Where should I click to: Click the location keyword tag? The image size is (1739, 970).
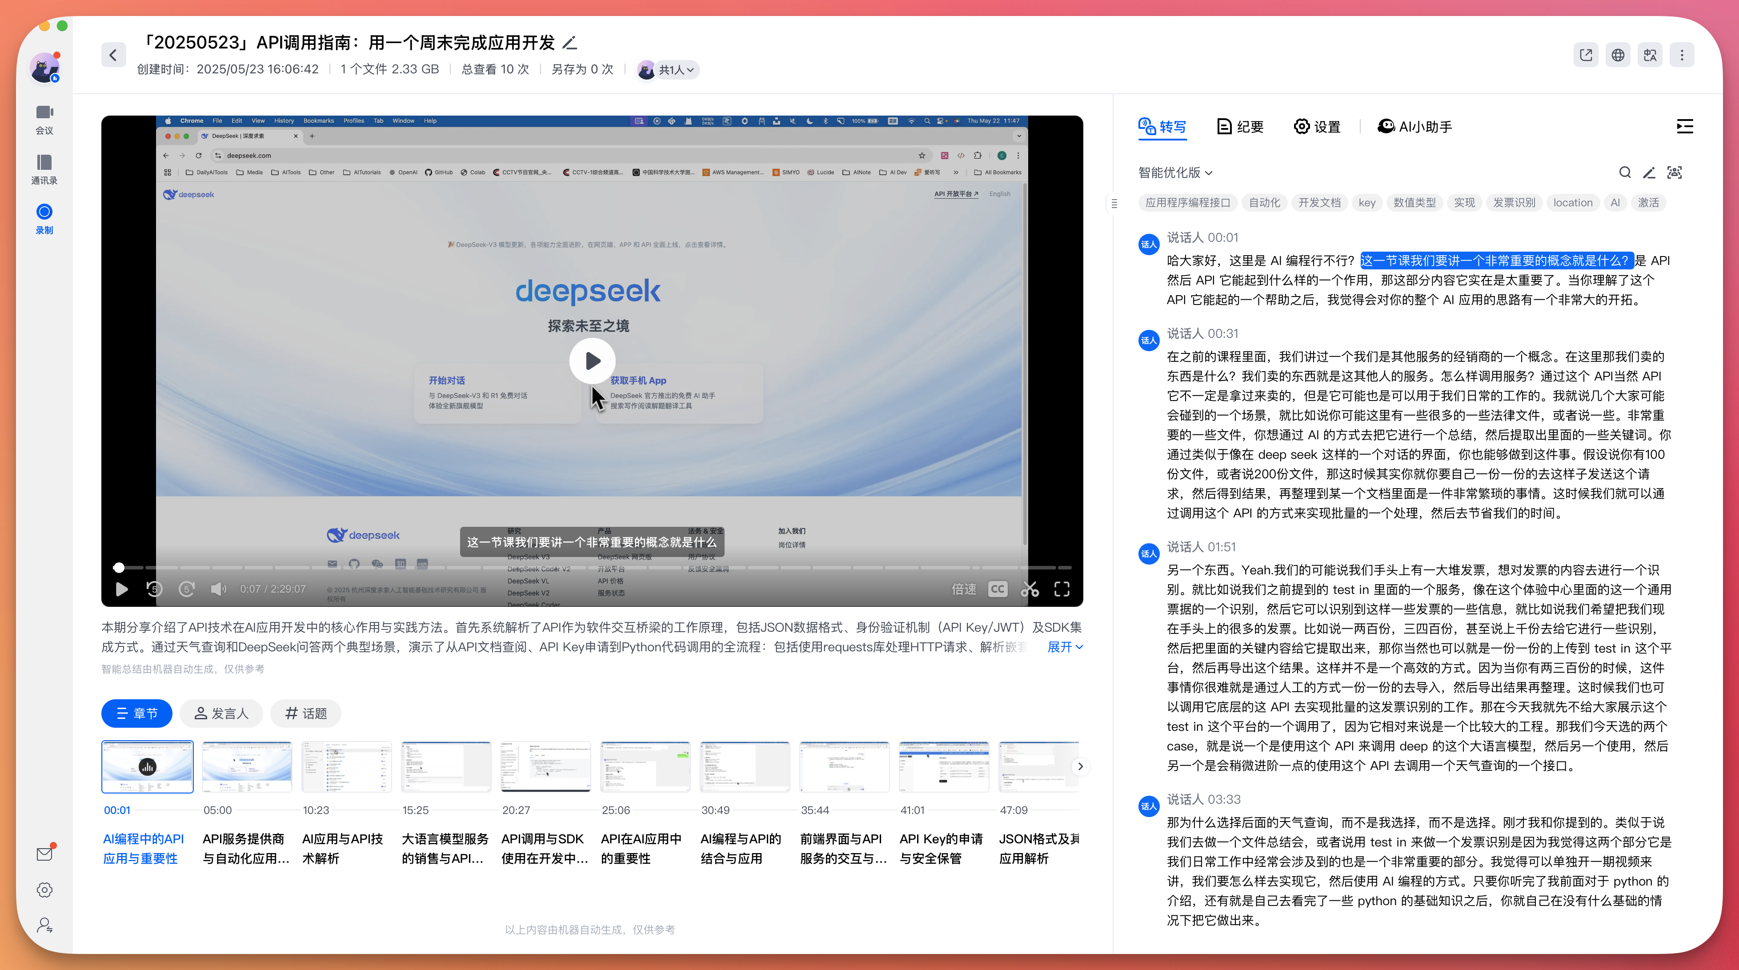click(1572, 203)
